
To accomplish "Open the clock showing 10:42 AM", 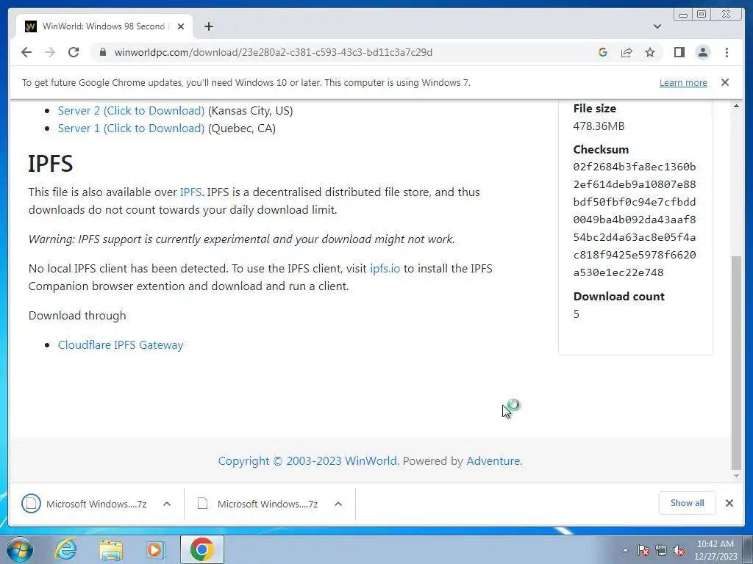I will (x=715, y=550).
